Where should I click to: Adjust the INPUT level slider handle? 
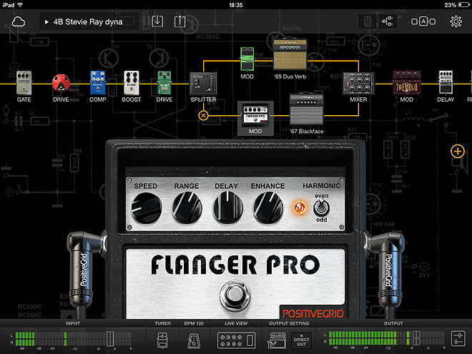click(110, 339)
